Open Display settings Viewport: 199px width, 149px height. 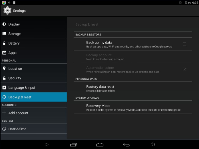click(34, 24)
